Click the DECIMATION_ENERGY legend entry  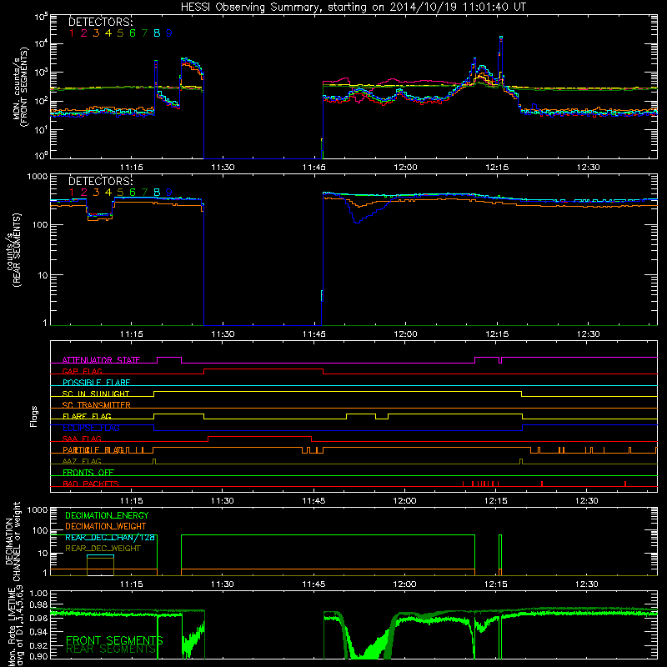pos(107,515)
